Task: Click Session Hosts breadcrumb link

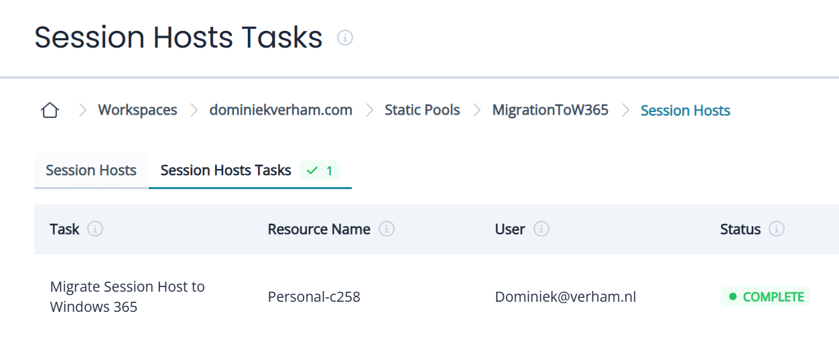Action: point(685,111)
